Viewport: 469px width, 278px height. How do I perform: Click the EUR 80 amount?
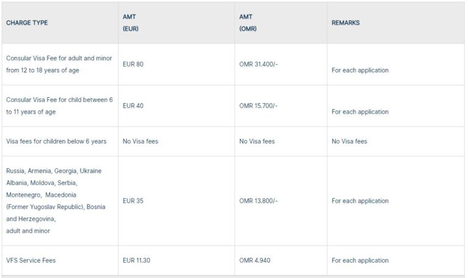click(133, 64)
